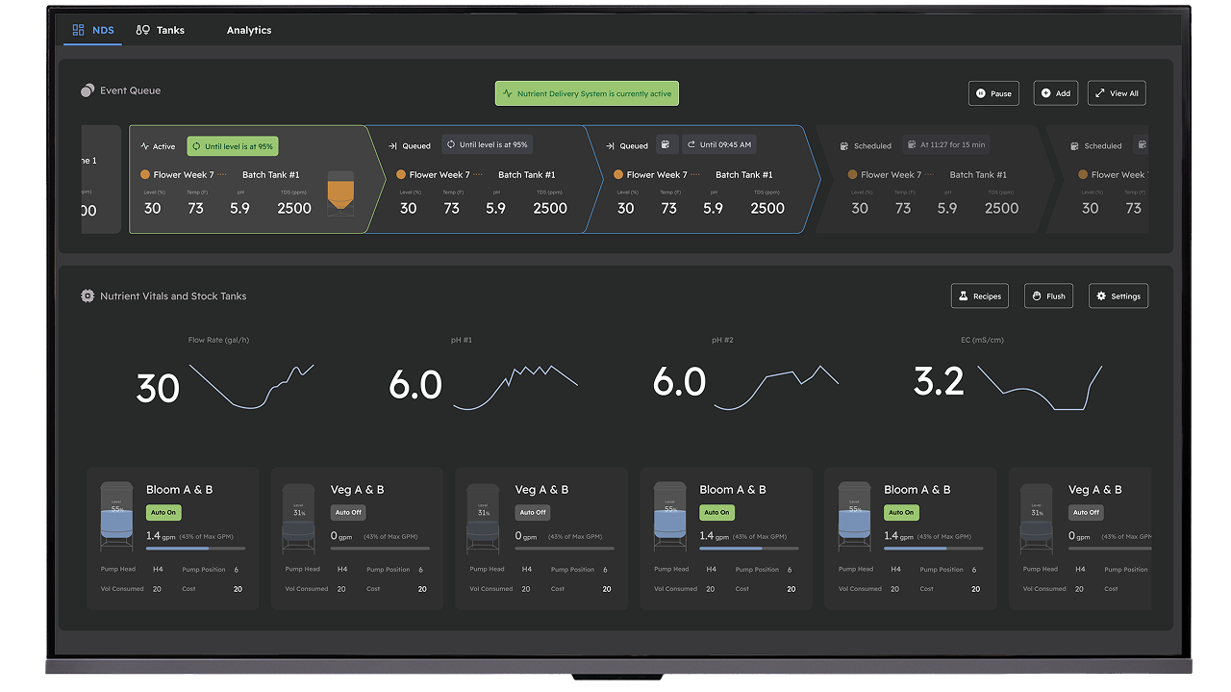
Task: Expand the ellipsis after Flower Week 7 in the second Queued event
Action: (x=695, y=175)
